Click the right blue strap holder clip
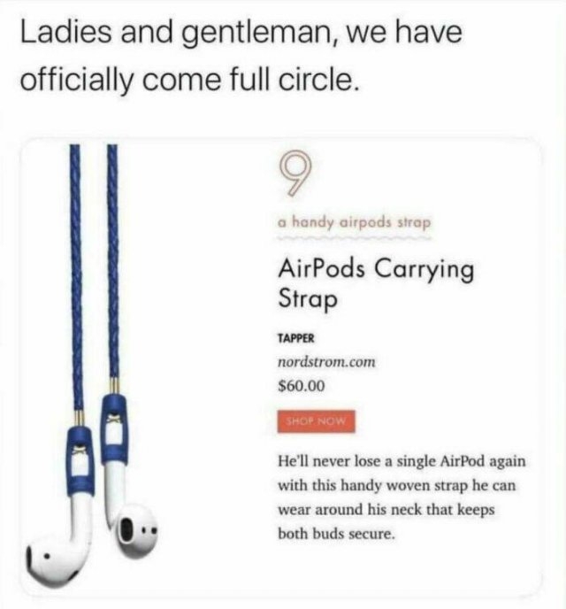 tap(115, 429)
